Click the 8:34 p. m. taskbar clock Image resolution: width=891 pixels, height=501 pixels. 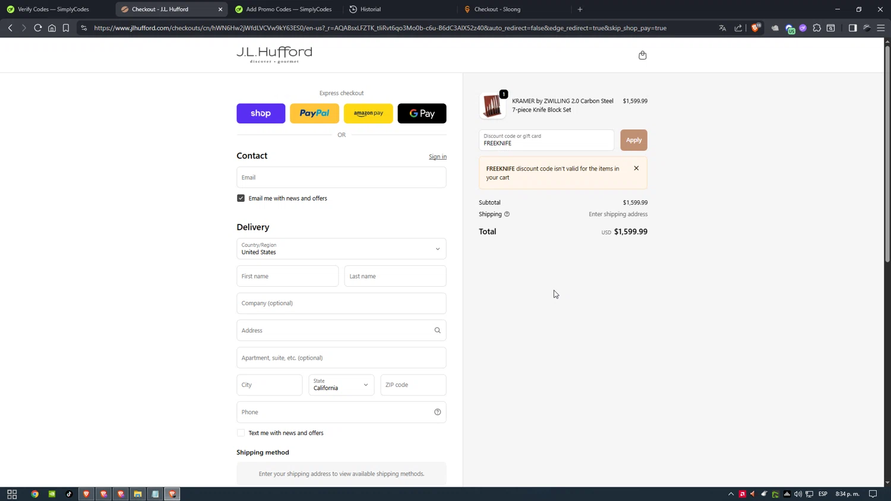tap(848, 494)
